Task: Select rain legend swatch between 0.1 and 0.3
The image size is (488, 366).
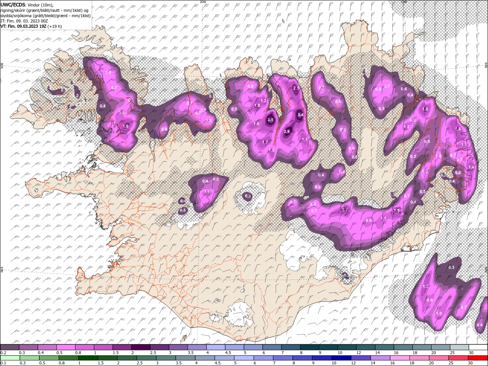Action: (10, 358)
